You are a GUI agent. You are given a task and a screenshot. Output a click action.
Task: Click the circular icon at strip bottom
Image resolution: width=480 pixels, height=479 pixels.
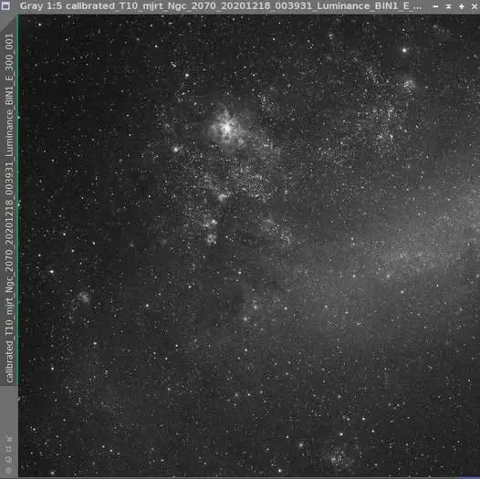(9, 470)
